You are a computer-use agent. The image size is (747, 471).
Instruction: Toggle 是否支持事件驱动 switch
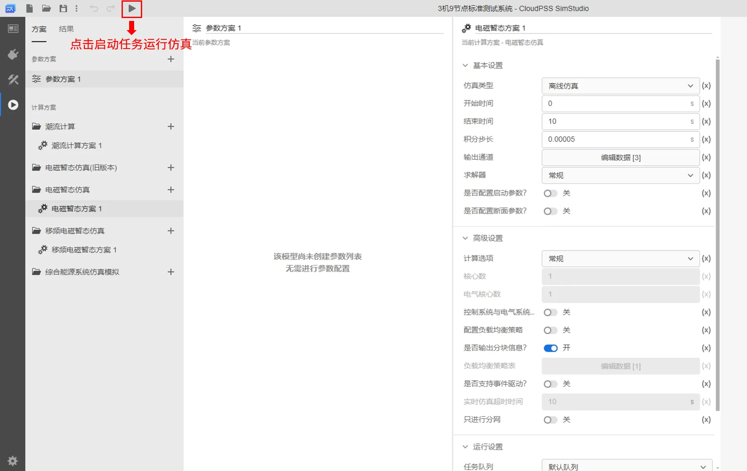(550, 384)
